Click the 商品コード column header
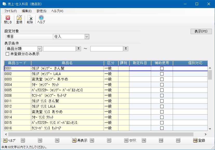The image size is (215, 150). (x=17, y=63)
